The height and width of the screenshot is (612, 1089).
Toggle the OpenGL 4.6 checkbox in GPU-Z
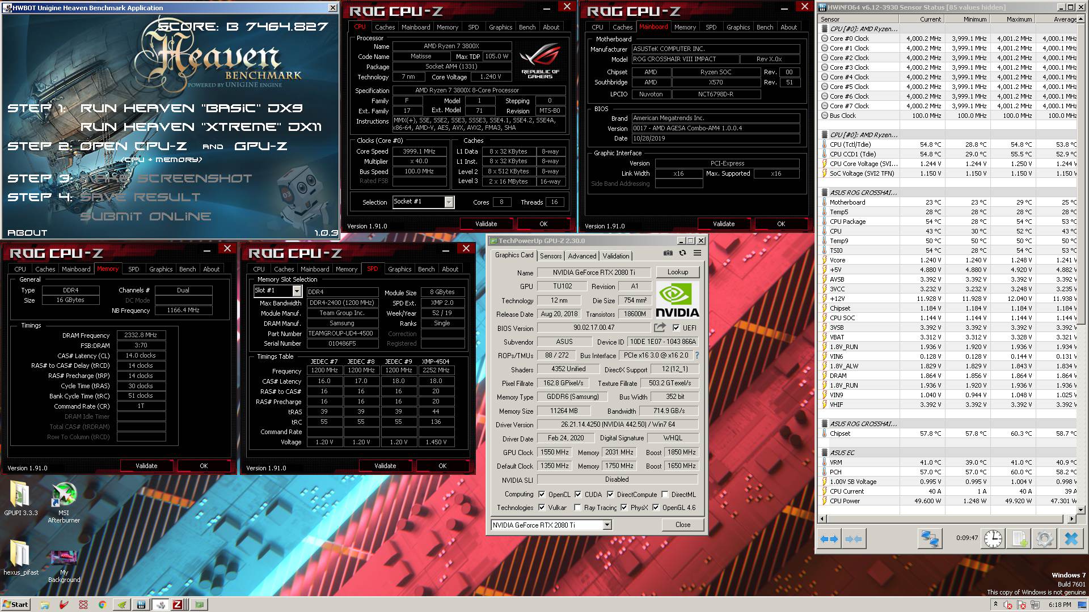tap(656, 507)
